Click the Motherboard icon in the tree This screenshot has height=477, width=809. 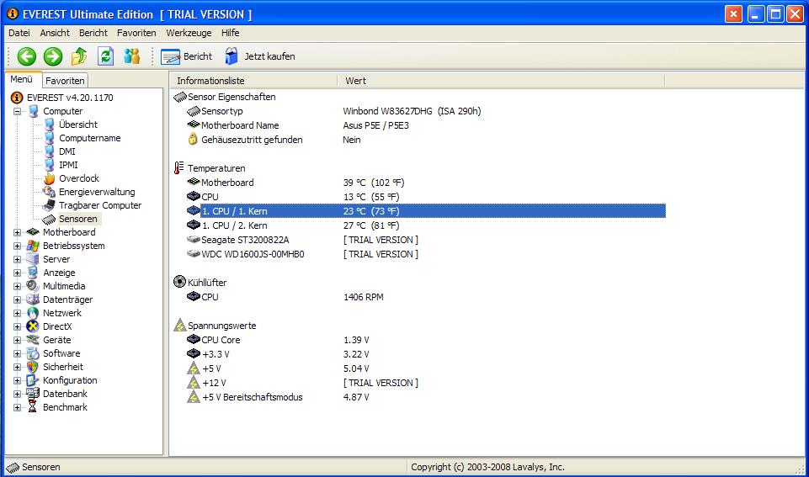point(33,232)
